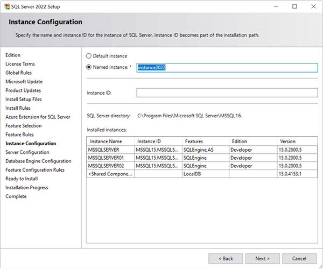Click Developer edition cell for MSSQLSERVER01
The image size is (323, 269).
253,158
